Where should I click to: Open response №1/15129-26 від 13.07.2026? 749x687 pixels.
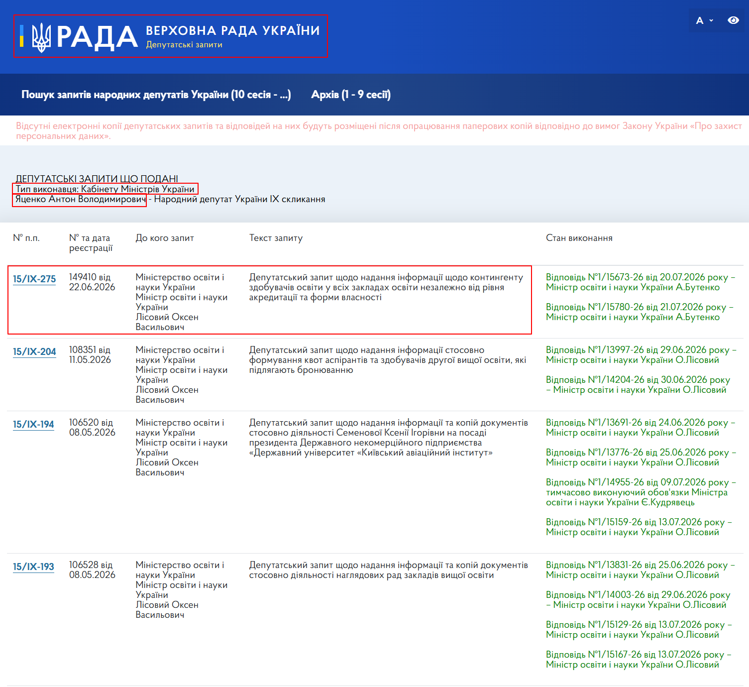(639, 630)
